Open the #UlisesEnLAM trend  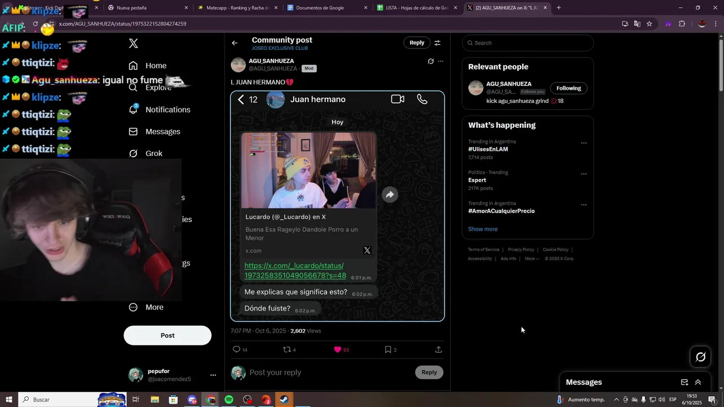tap(488, 149)
